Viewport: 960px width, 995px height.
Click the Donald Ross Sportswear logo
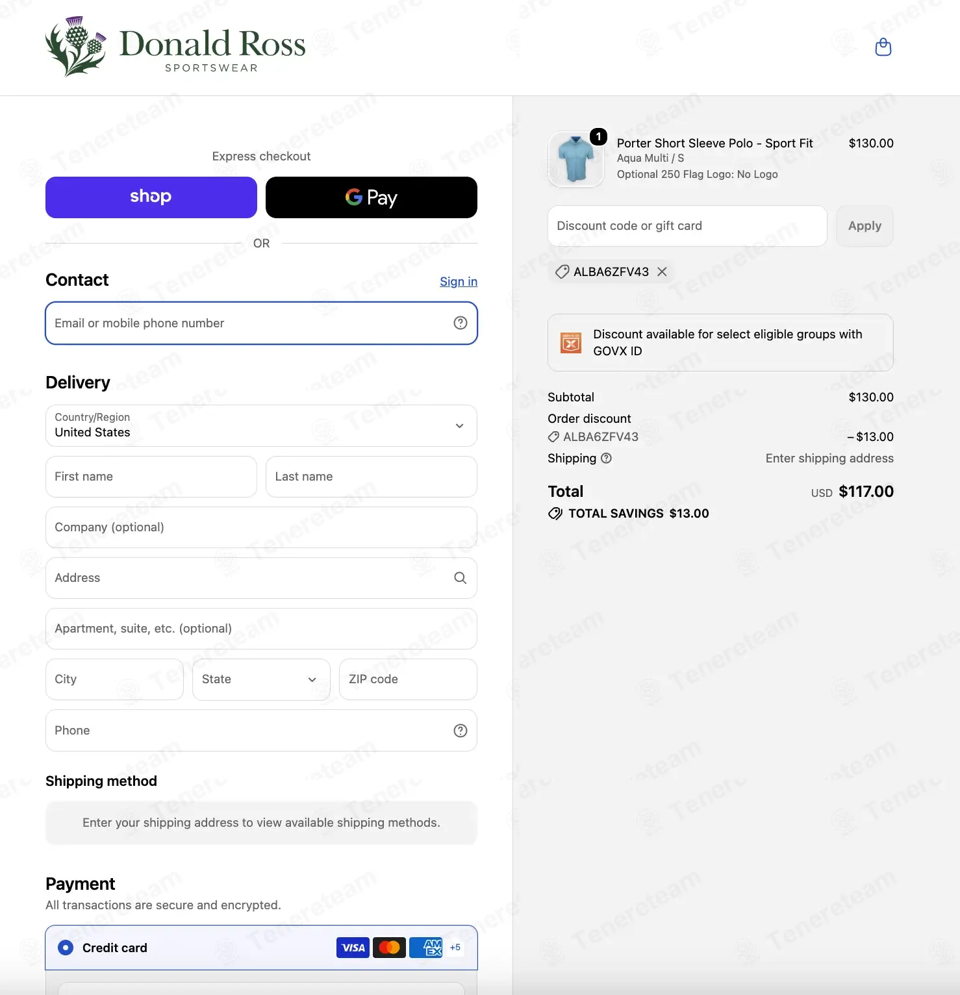coord(175,47)
